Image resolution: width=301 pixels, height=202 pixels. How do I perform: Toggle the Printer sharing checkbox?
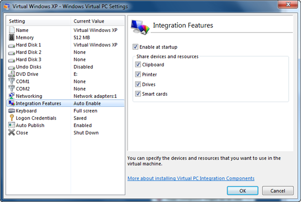pyautogui.click(x=138, y=74)
